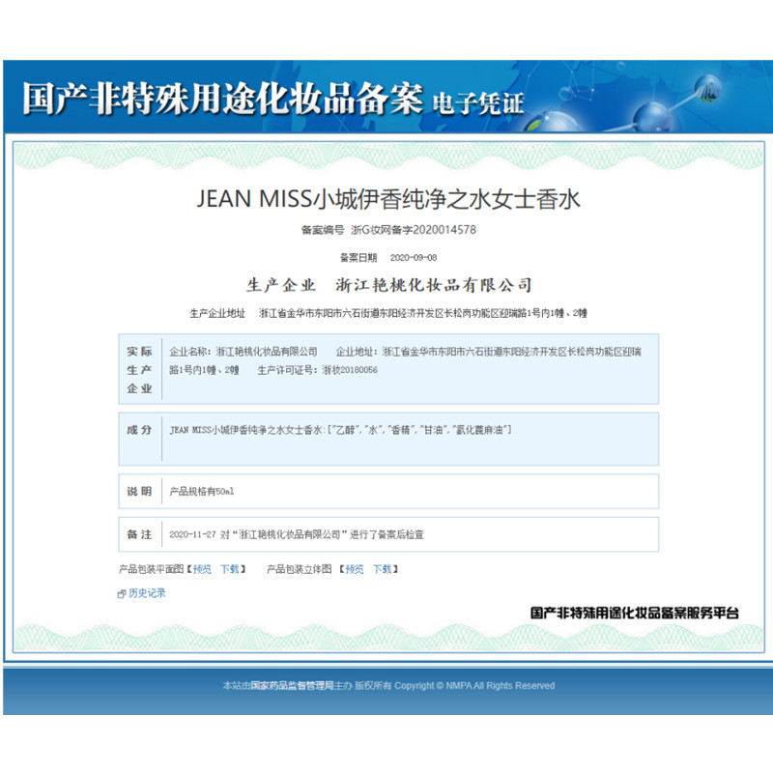Select the product title JEAN MISS小城伊香纯净之水女士香水
The height and width of the screenshot is (773, 773).
click(x=388, y=199)
